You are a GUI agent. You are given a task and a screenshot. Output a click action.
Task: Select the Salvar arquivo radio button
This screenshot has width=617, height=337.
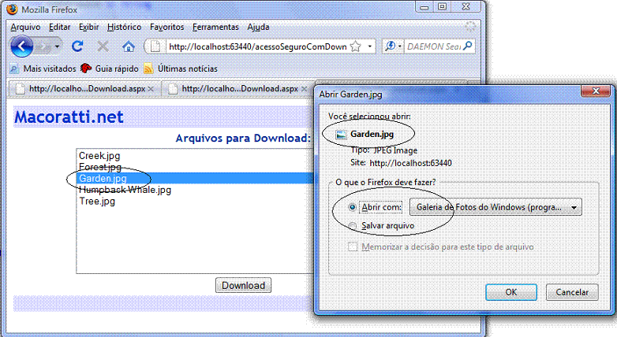pyautogui.click(x=353, y=225)
